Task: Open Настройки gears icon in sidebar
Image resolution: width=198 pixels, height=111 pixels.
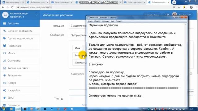Action: [5, 90]
